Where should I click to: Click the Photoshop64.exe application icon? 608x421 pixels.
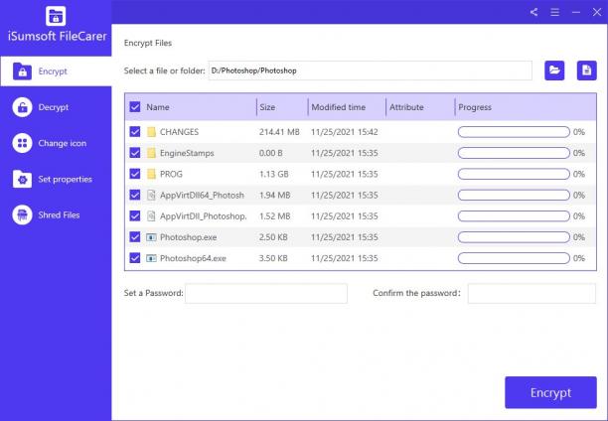[151, 258]
